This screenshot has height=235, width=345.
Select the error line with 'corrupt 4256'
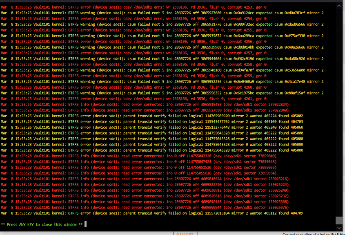click(134, 42)
